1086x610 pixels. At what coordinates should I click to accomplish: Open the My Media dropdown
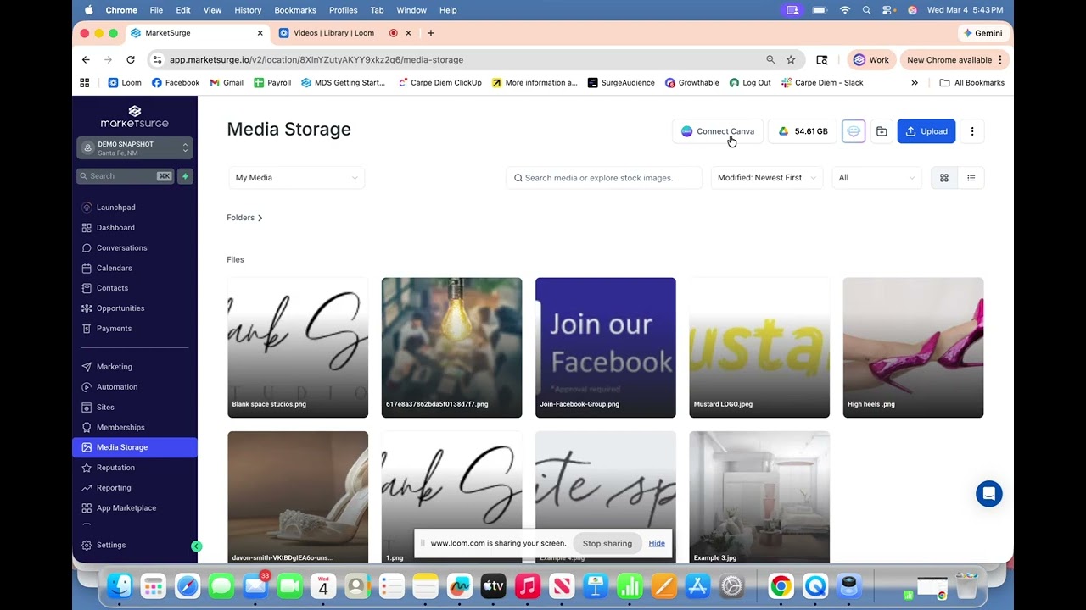point(296,178)
